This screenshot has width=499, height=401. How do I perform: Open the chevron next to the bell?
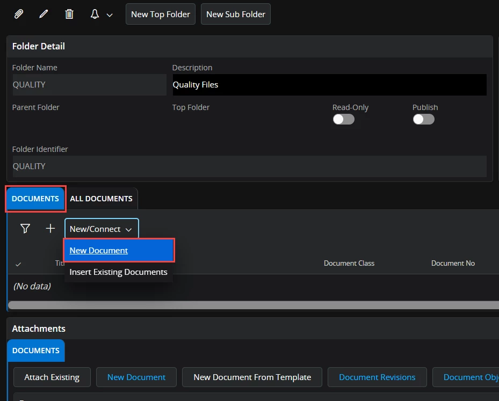pos(110,15)
